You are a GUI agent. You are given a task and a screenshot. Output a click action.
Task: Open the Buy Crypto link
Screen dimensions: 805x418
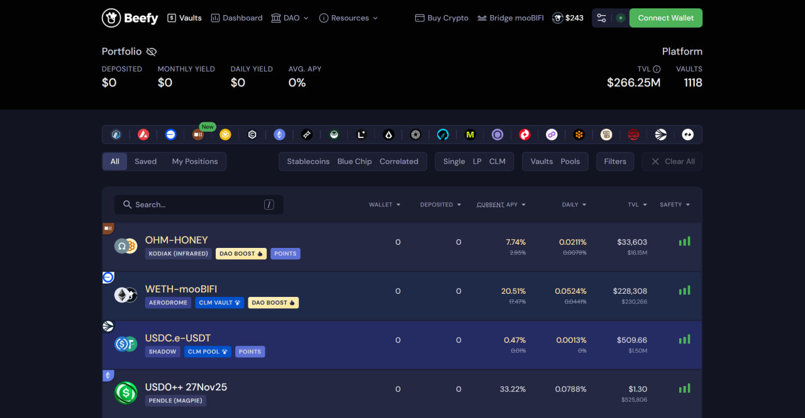point(441,18)
